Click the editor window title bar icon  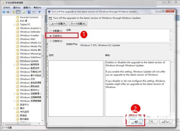[x=3, y=2]
